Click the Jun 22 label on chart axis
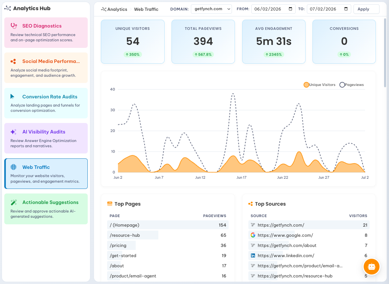This screenshot has height=284, width=389. (x=283, y=177)
